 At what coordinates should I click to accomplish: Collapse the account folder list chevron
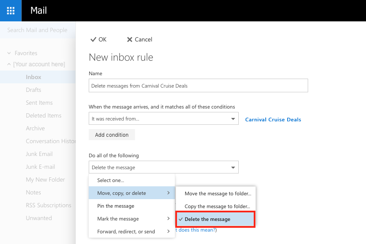[9, 64]
